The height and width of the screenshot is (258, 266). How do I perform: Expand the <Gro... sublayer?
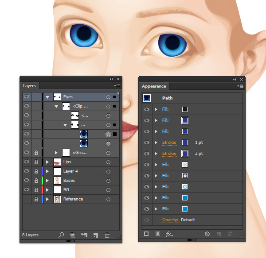(56, 153)
